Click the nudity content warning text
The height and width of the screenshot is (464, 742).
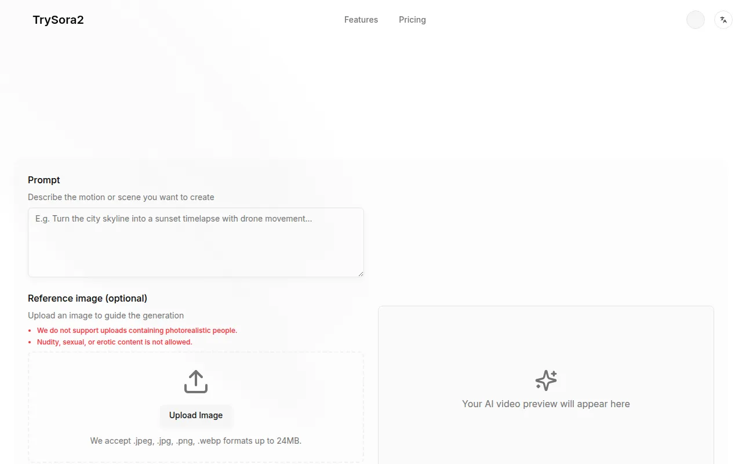click(114, 342)
